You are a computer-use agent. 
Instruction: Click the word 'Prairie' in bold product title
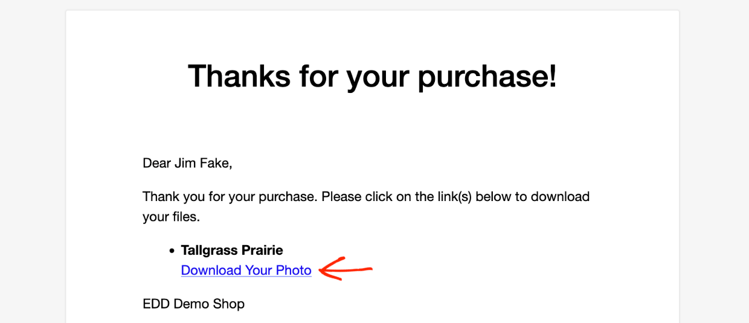coord(262,250)
